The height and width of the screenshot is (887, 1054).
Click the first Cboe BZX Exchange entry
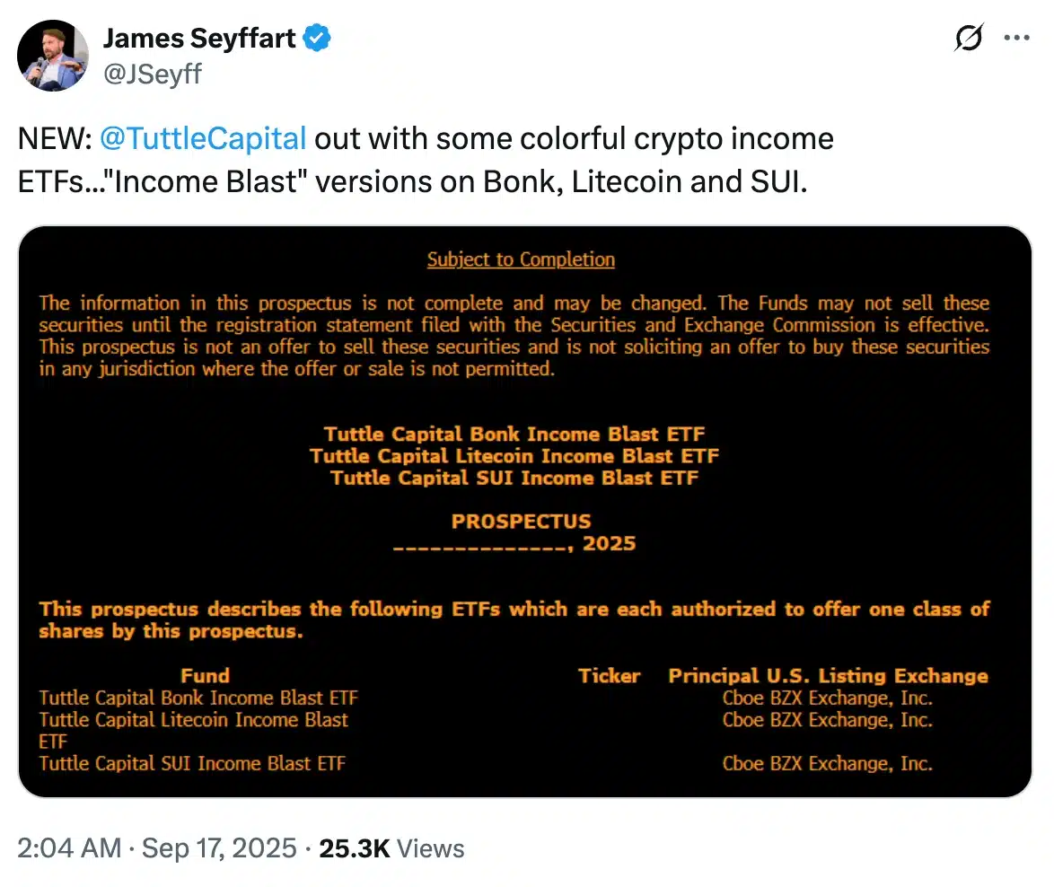[827, 698]
